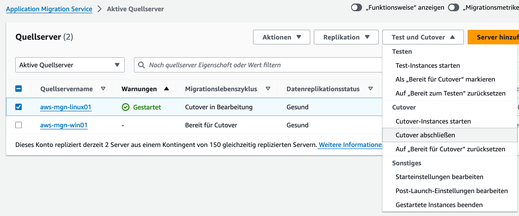Toggle the select-all header checkbox
Screen dimensions: 519x216
(19, 89)
